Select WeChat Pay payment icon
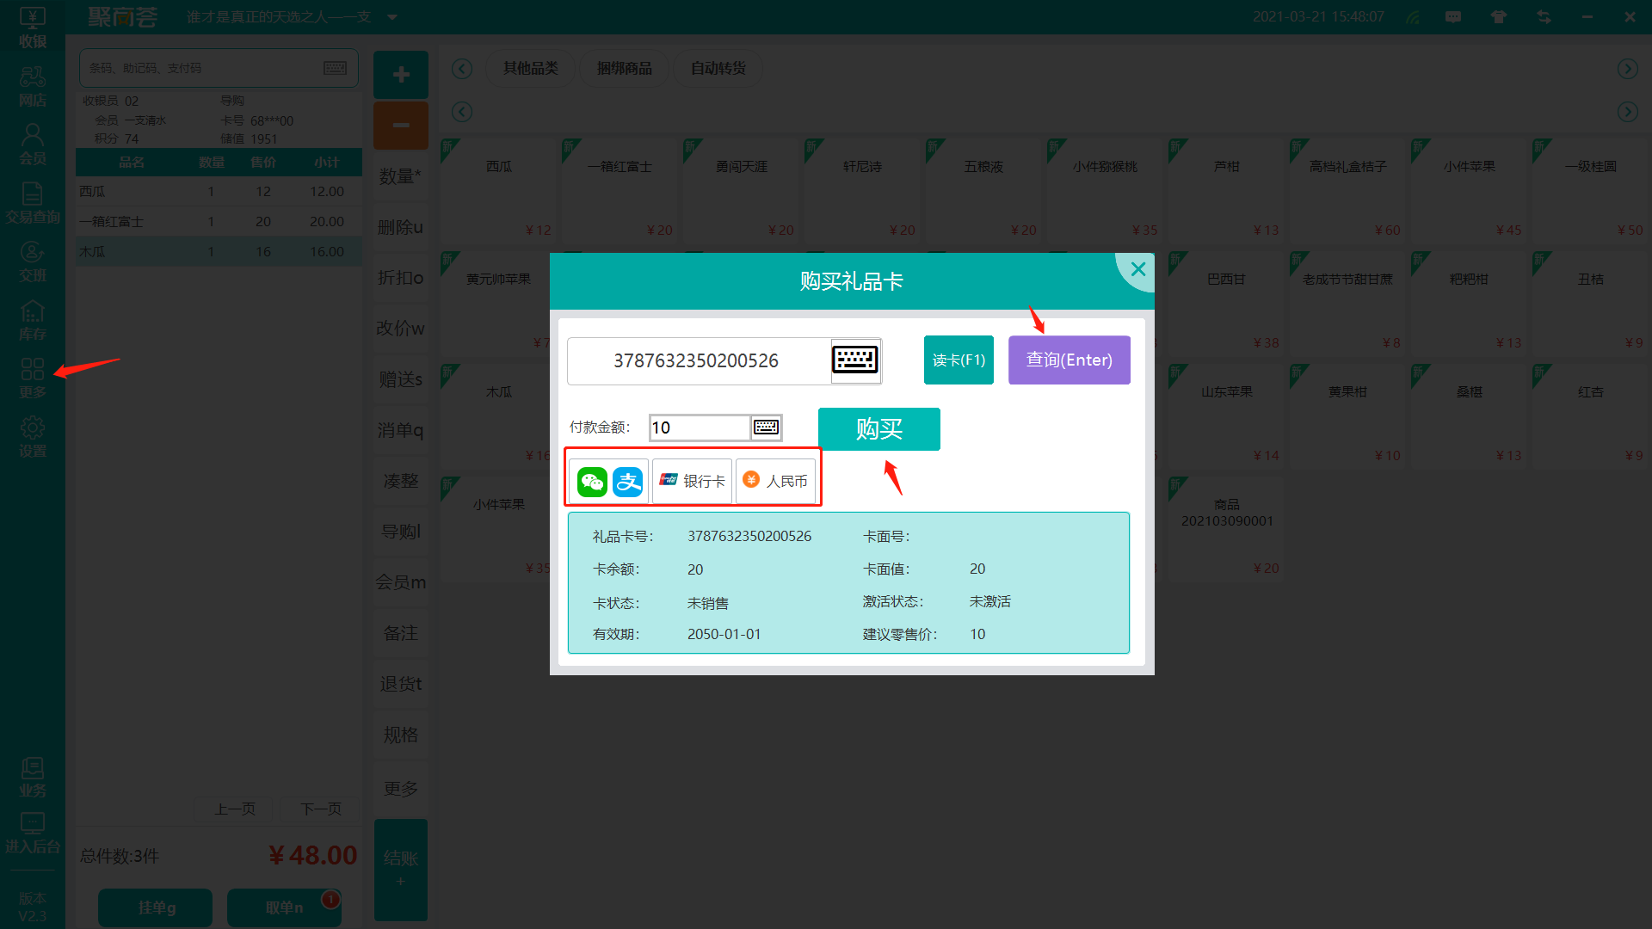This screenshot has height=929, width=1652. (592, 481)
